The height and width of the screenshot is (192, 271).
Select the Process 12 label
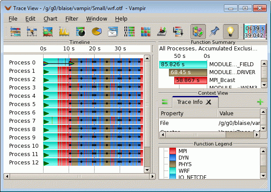coord(24,163)
